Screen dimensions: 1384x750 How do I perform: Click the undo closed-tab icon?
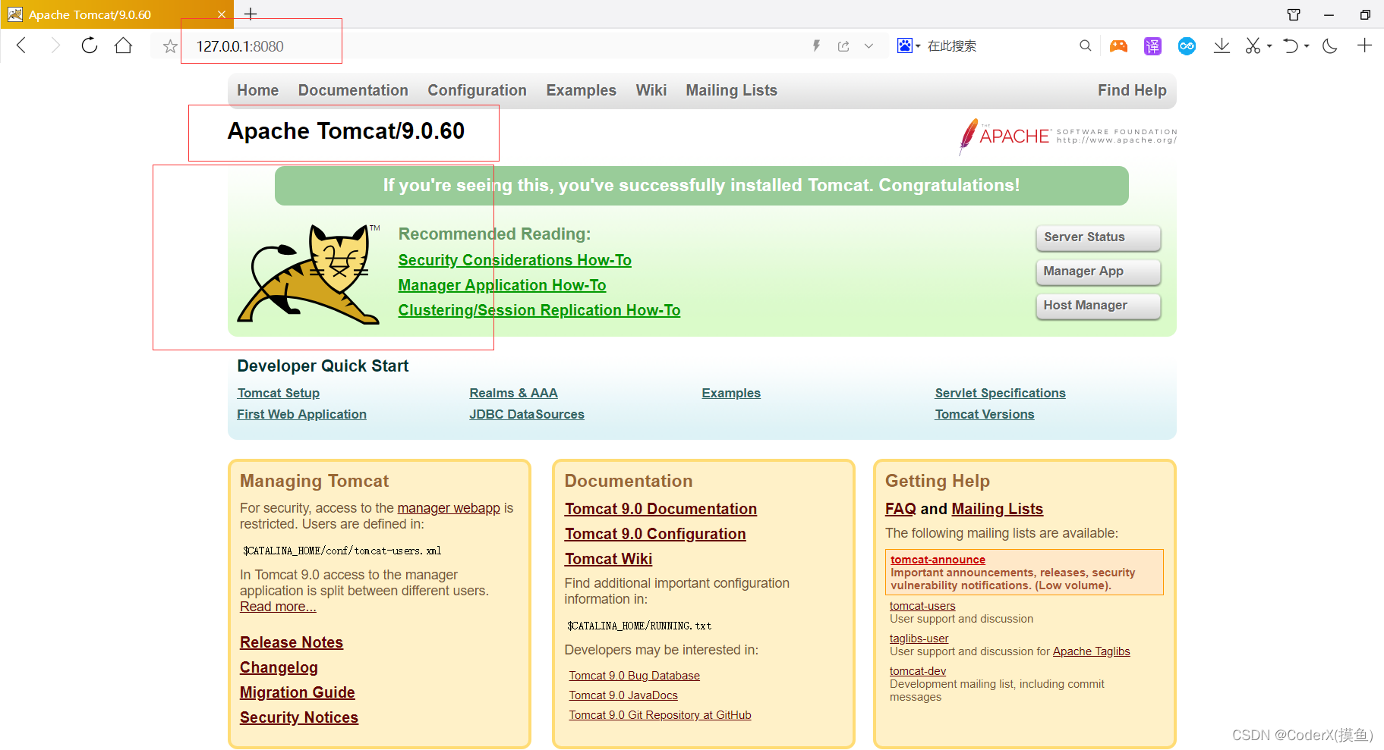tap(1290, 46)
